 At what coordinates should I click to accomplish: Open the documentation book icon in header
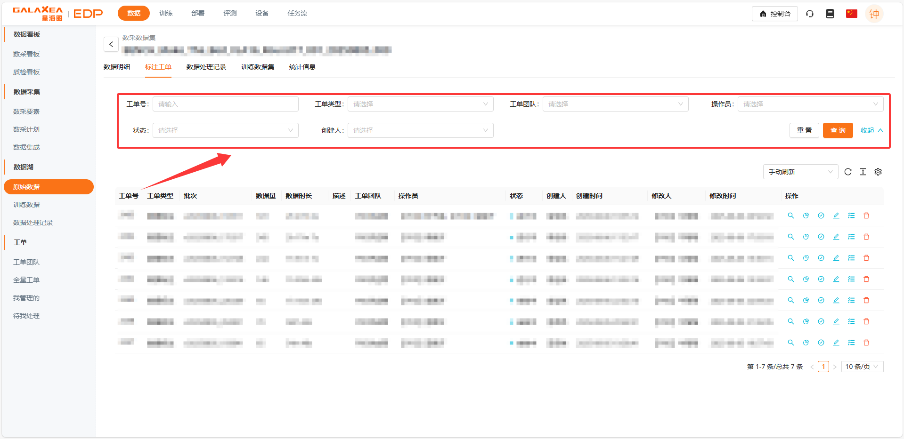click(830, 14)
